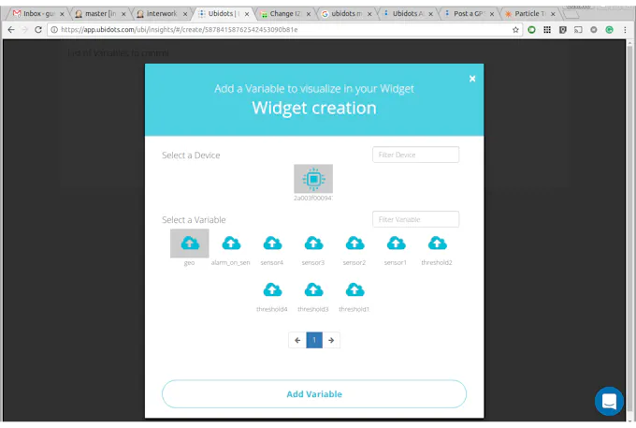Click the address bar URL
The width and height of the screenshot is (636, 428).
pyautogui.click(x=179, y=30)
